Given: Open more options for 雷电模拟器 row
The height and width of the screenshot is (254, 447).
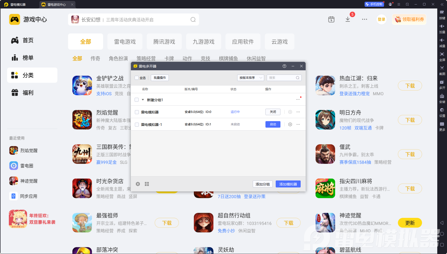Looking at the screenshot, I should coord(298,112).
